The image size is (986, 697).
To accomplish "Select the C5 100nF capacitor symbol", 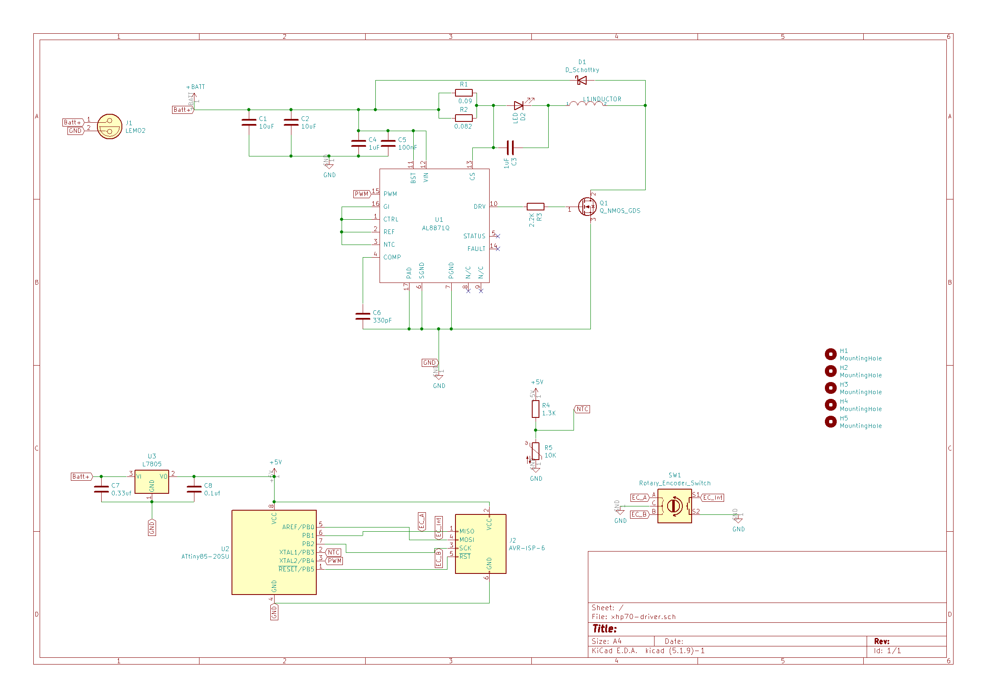I will [388, 143].
